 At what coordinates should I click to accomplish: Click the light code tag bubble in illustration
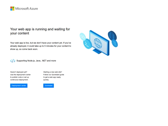(83, 37)
